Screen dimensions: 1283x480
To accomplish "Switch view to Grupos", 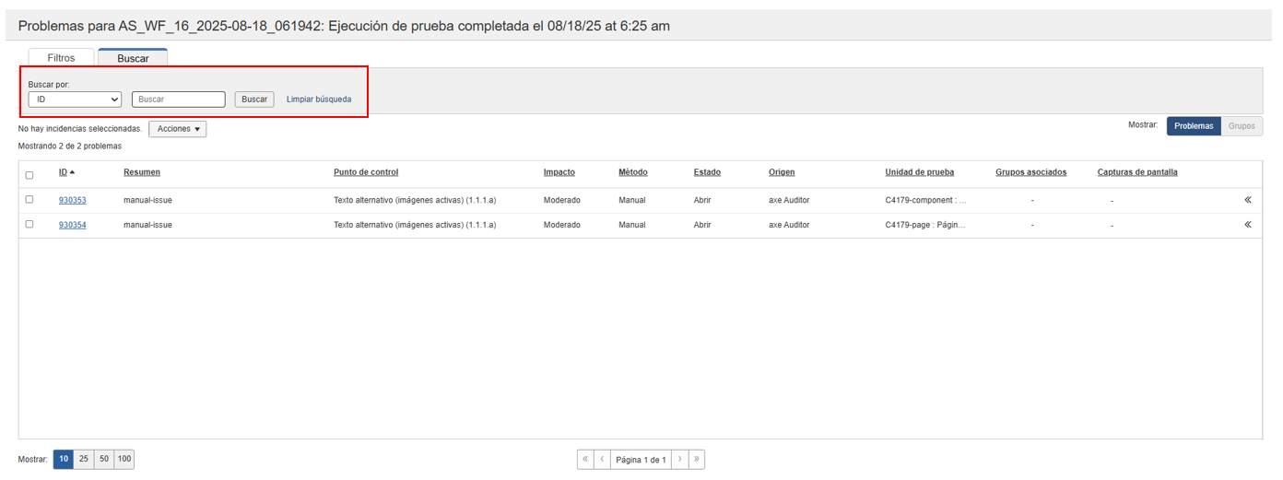I will point(1242,126).
